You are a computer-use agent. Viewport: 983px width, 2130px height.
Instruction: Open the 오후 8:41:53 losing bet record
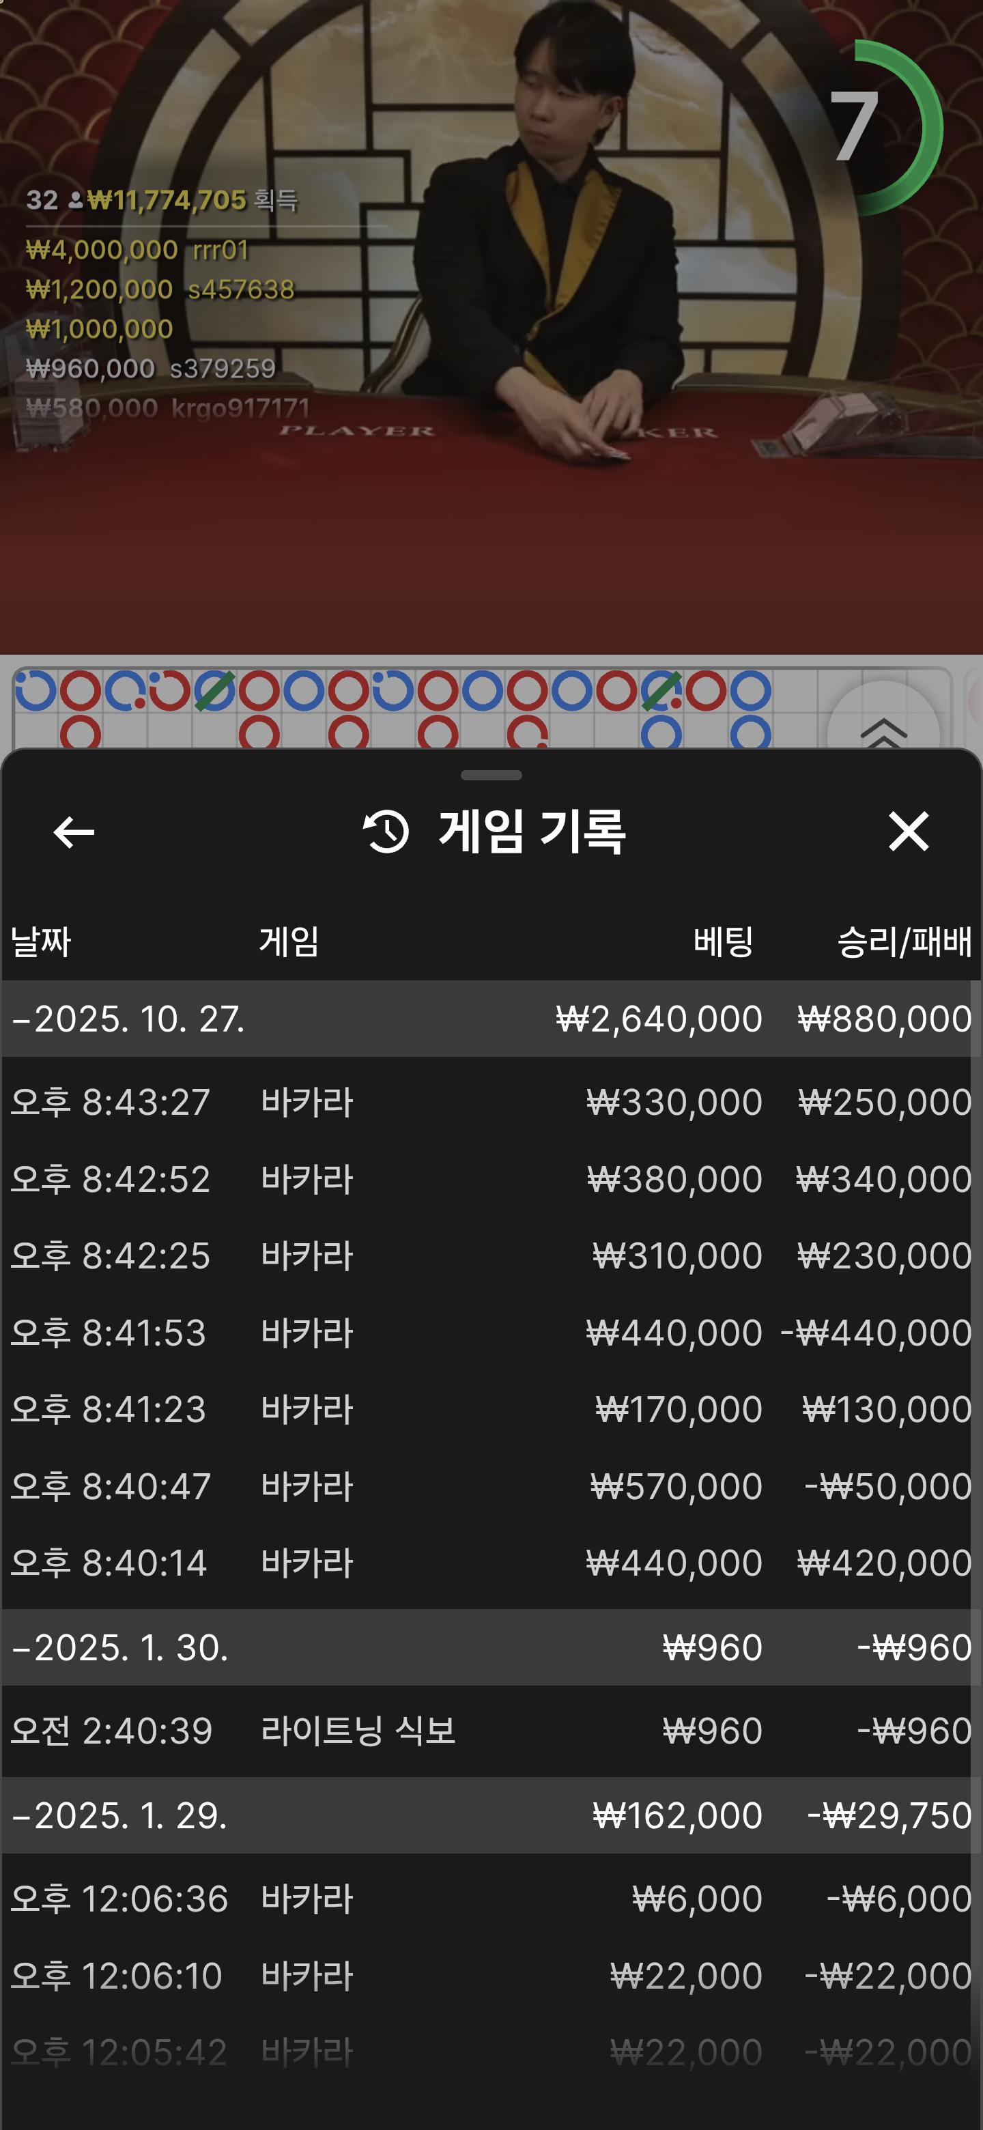(x=491, y=1333)
